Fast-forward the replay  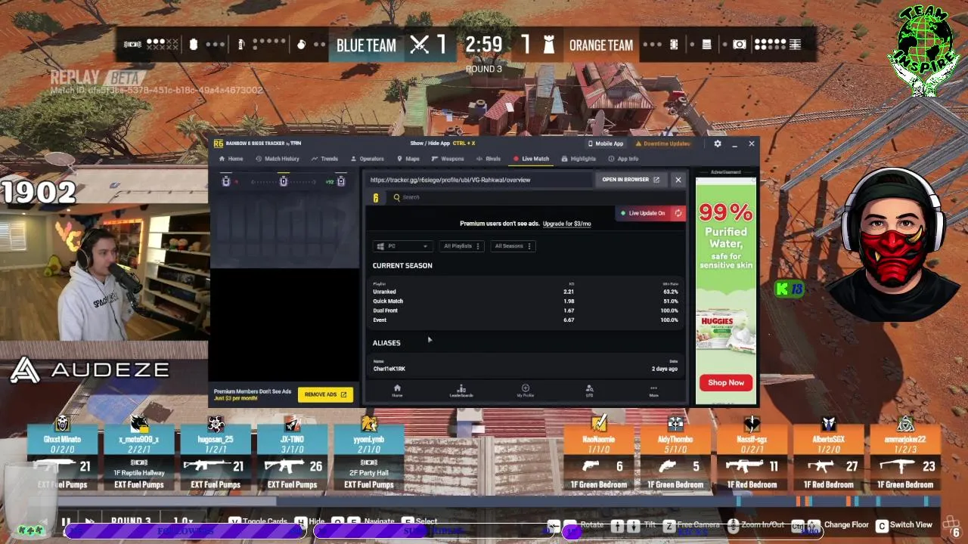click(89, 522)
